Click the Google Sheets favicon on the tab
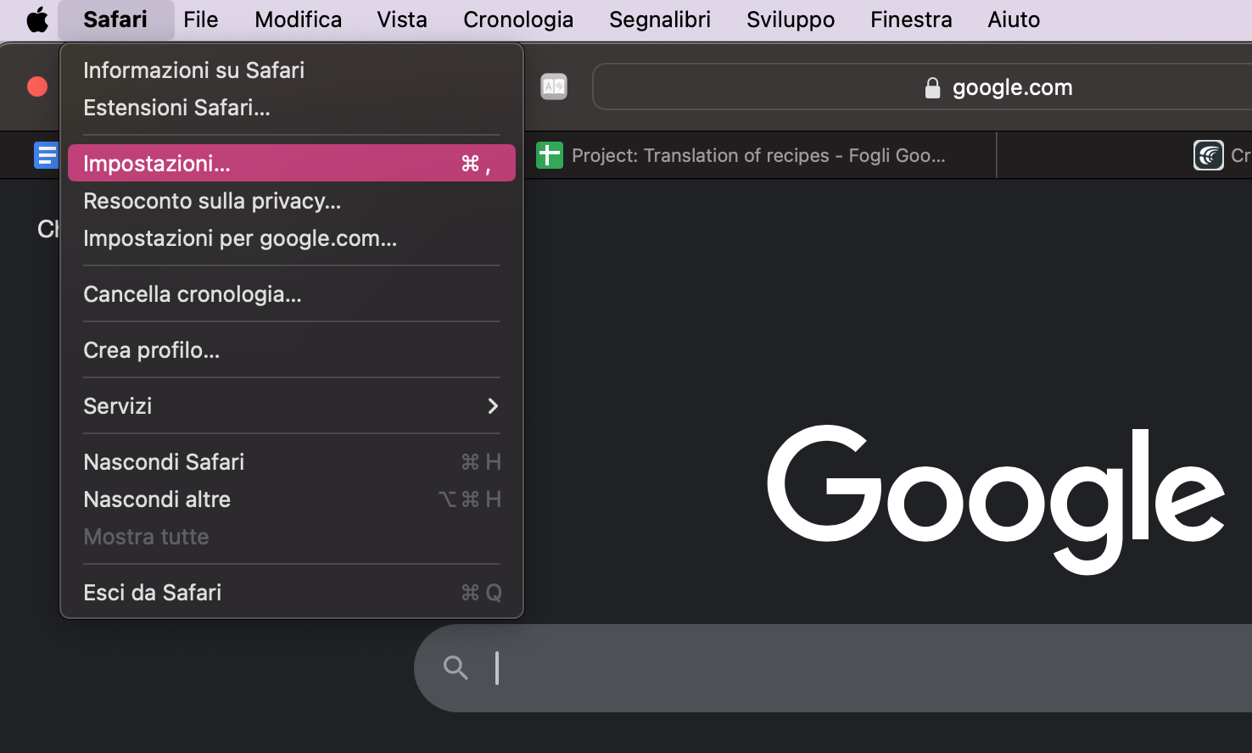Viewport: 1252px width, 753px height. (x=549, y=155)
